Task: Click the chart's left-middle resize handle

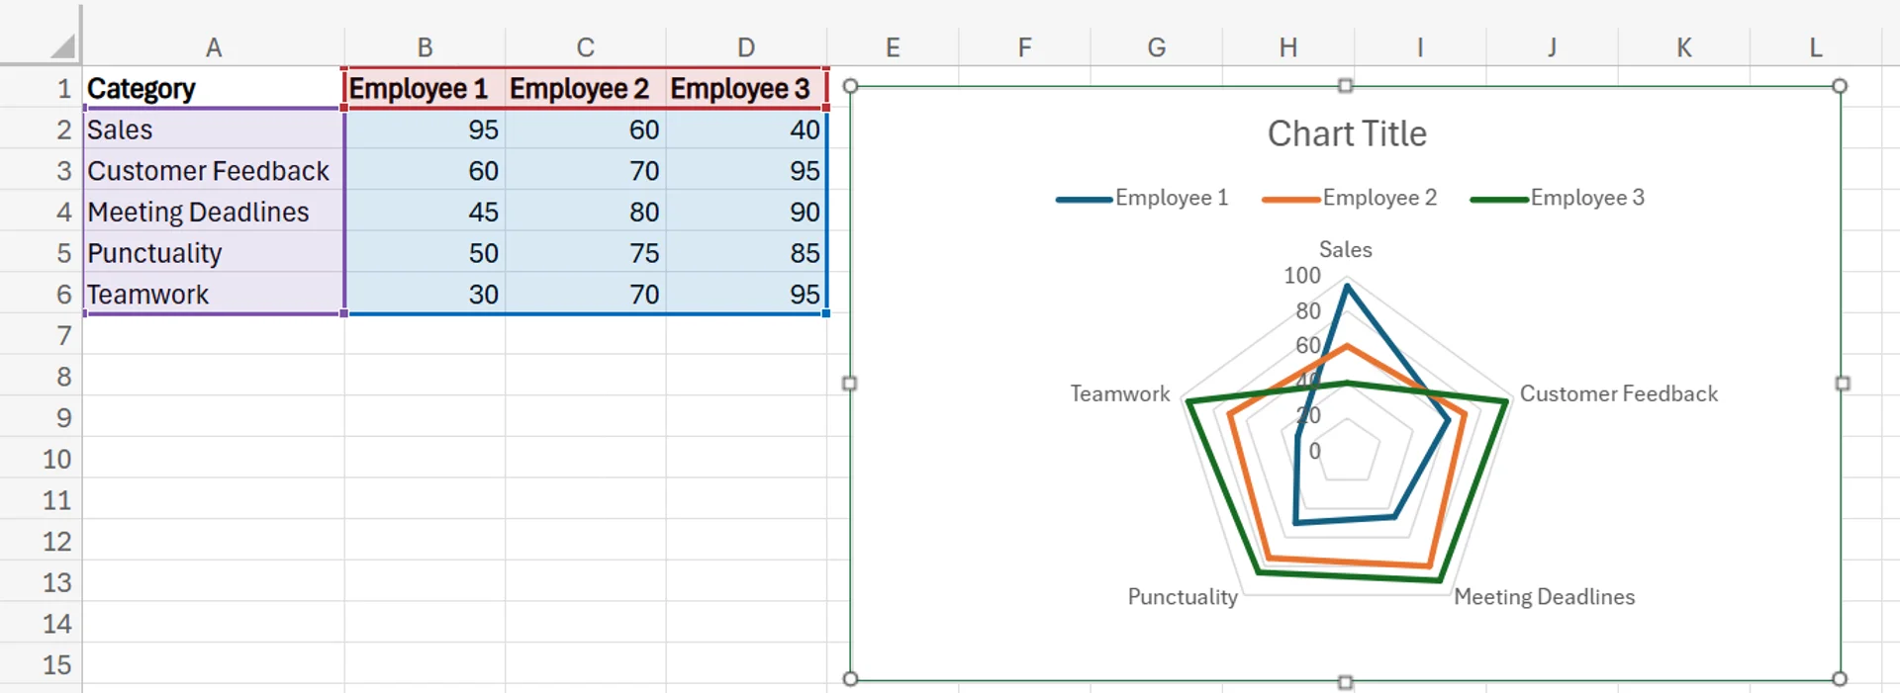Action: click(850, 384)
